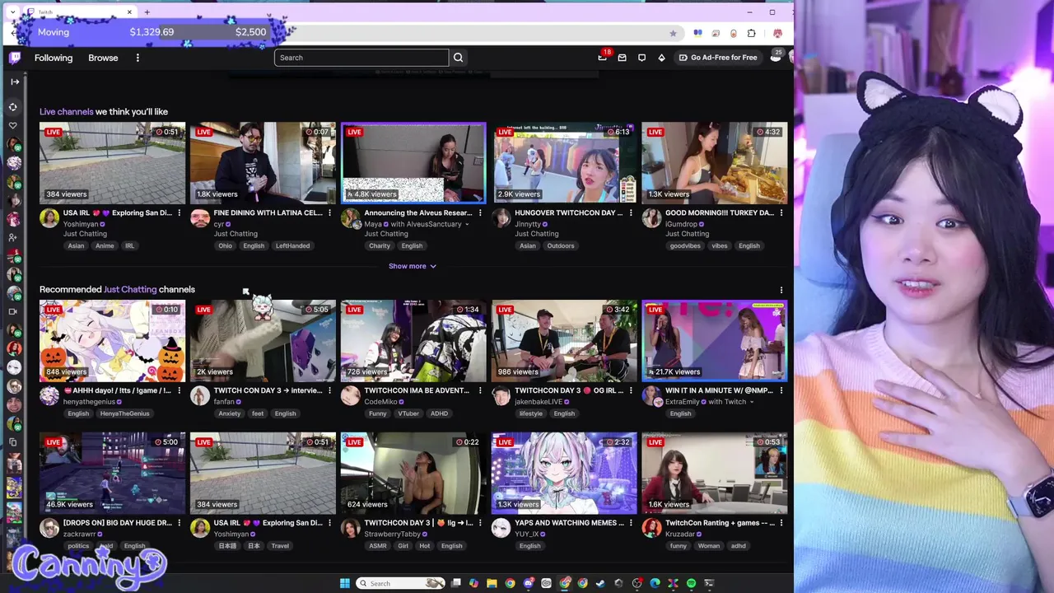Open the ExtraEmily 21.7K viewers thumbnail

[715, 341]
